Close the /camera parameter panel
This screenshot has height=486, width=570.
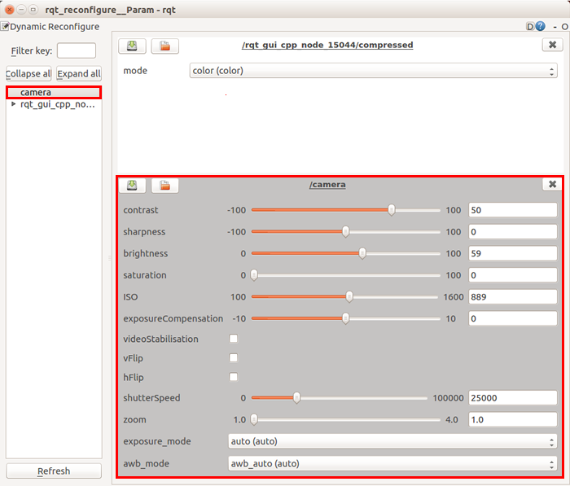(552, 185)
